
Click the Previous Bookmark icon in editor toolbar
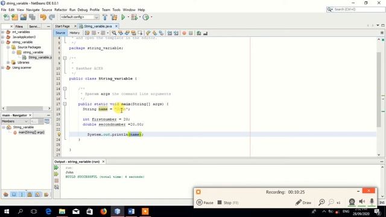148,33
